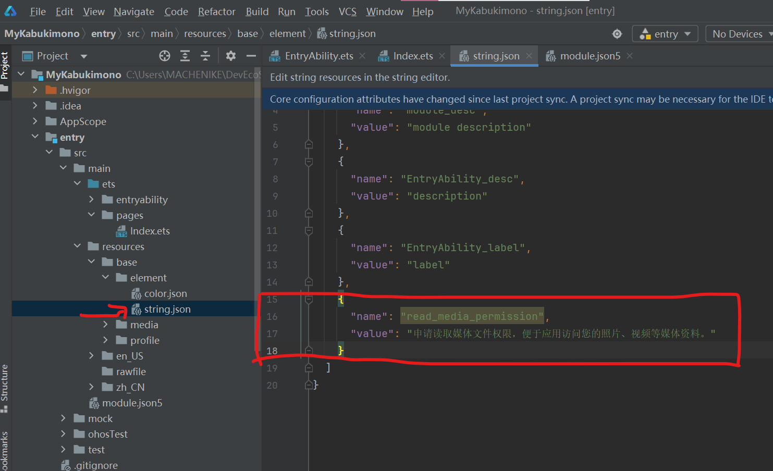The height and width of the screenshot is (471, 773).
Task: Toggle the Project tool window side tab
Action: coord(5,71)
